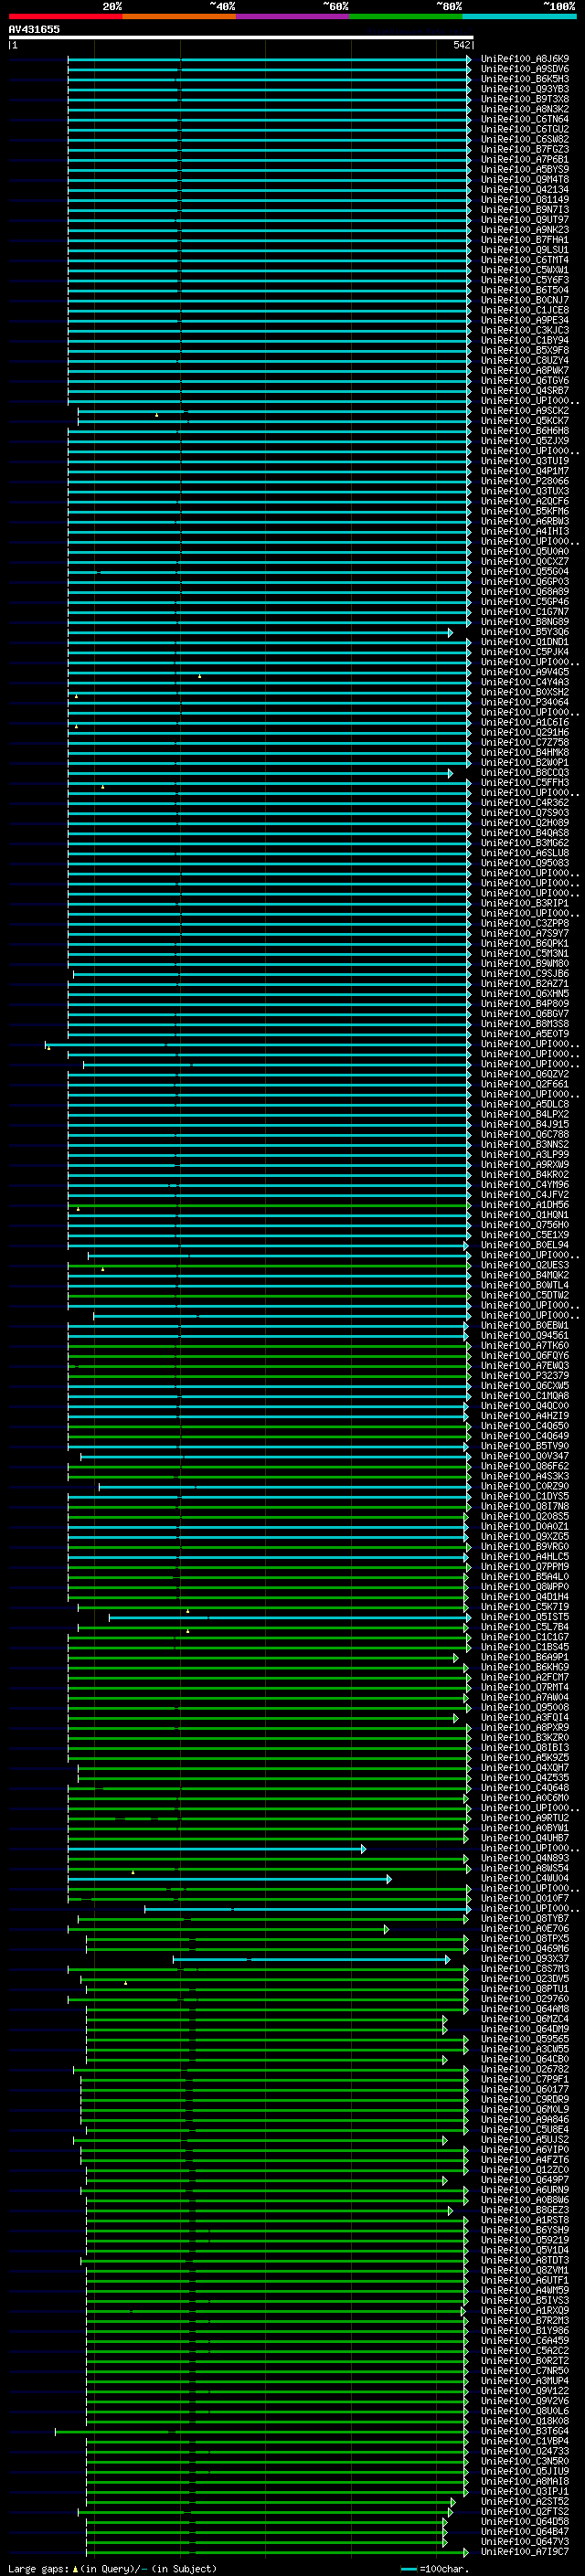Open hit UniRef100_A8J6K9
Image resolution: width=585 pixels, height=2576 pixels.
point(525,59)
